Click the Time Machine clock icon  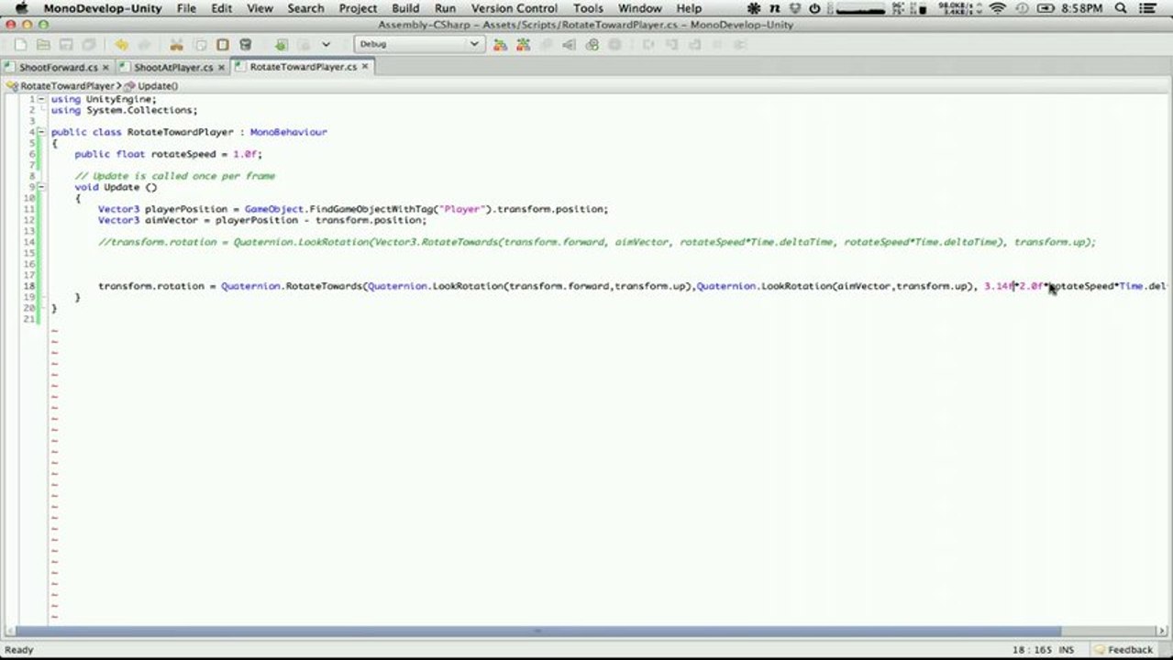1023,8
